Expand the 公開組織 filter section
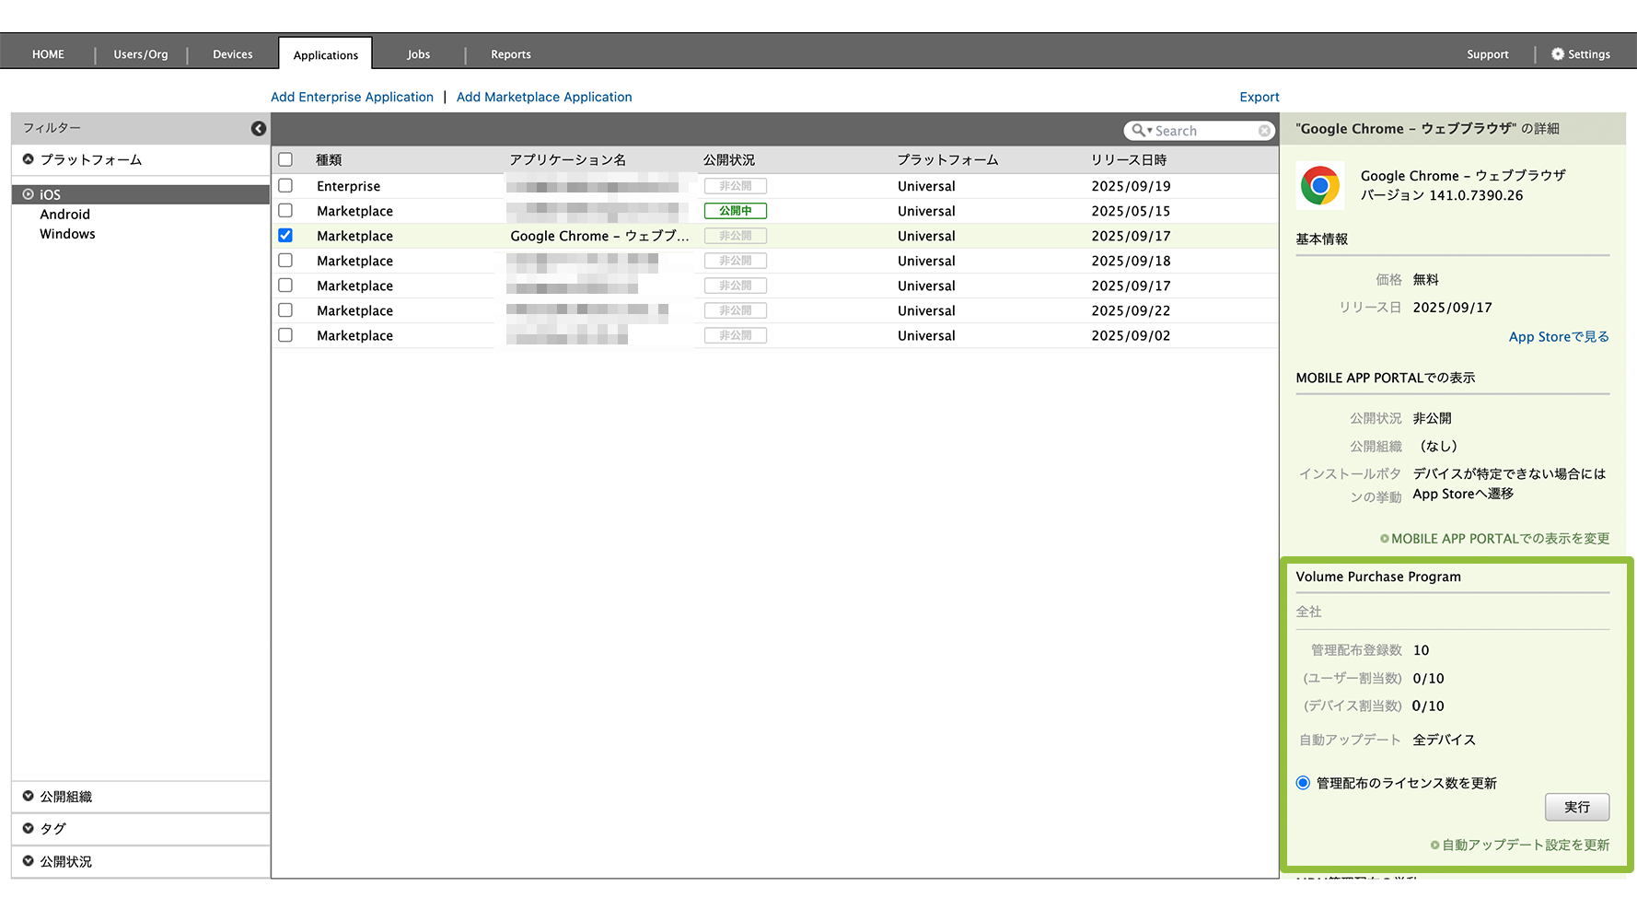The width and height of the screenshot is (1637, 921). pos(29,797)
